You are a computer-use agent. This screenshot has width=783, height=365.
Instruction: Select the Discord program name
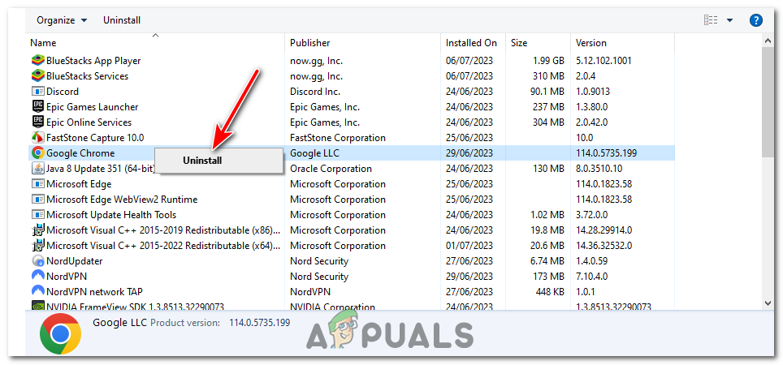pyautogui.click(x=63, y=92)
